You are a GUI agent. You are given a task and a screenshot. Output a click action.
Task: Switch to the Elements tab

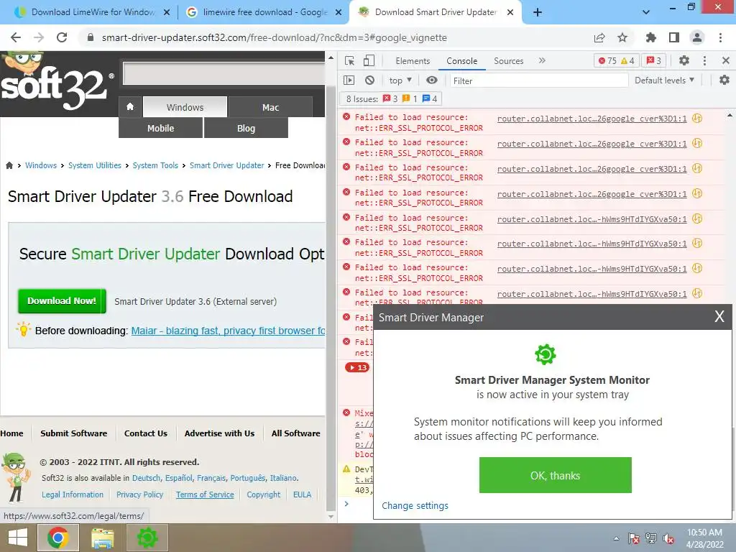tap(413, 61)
